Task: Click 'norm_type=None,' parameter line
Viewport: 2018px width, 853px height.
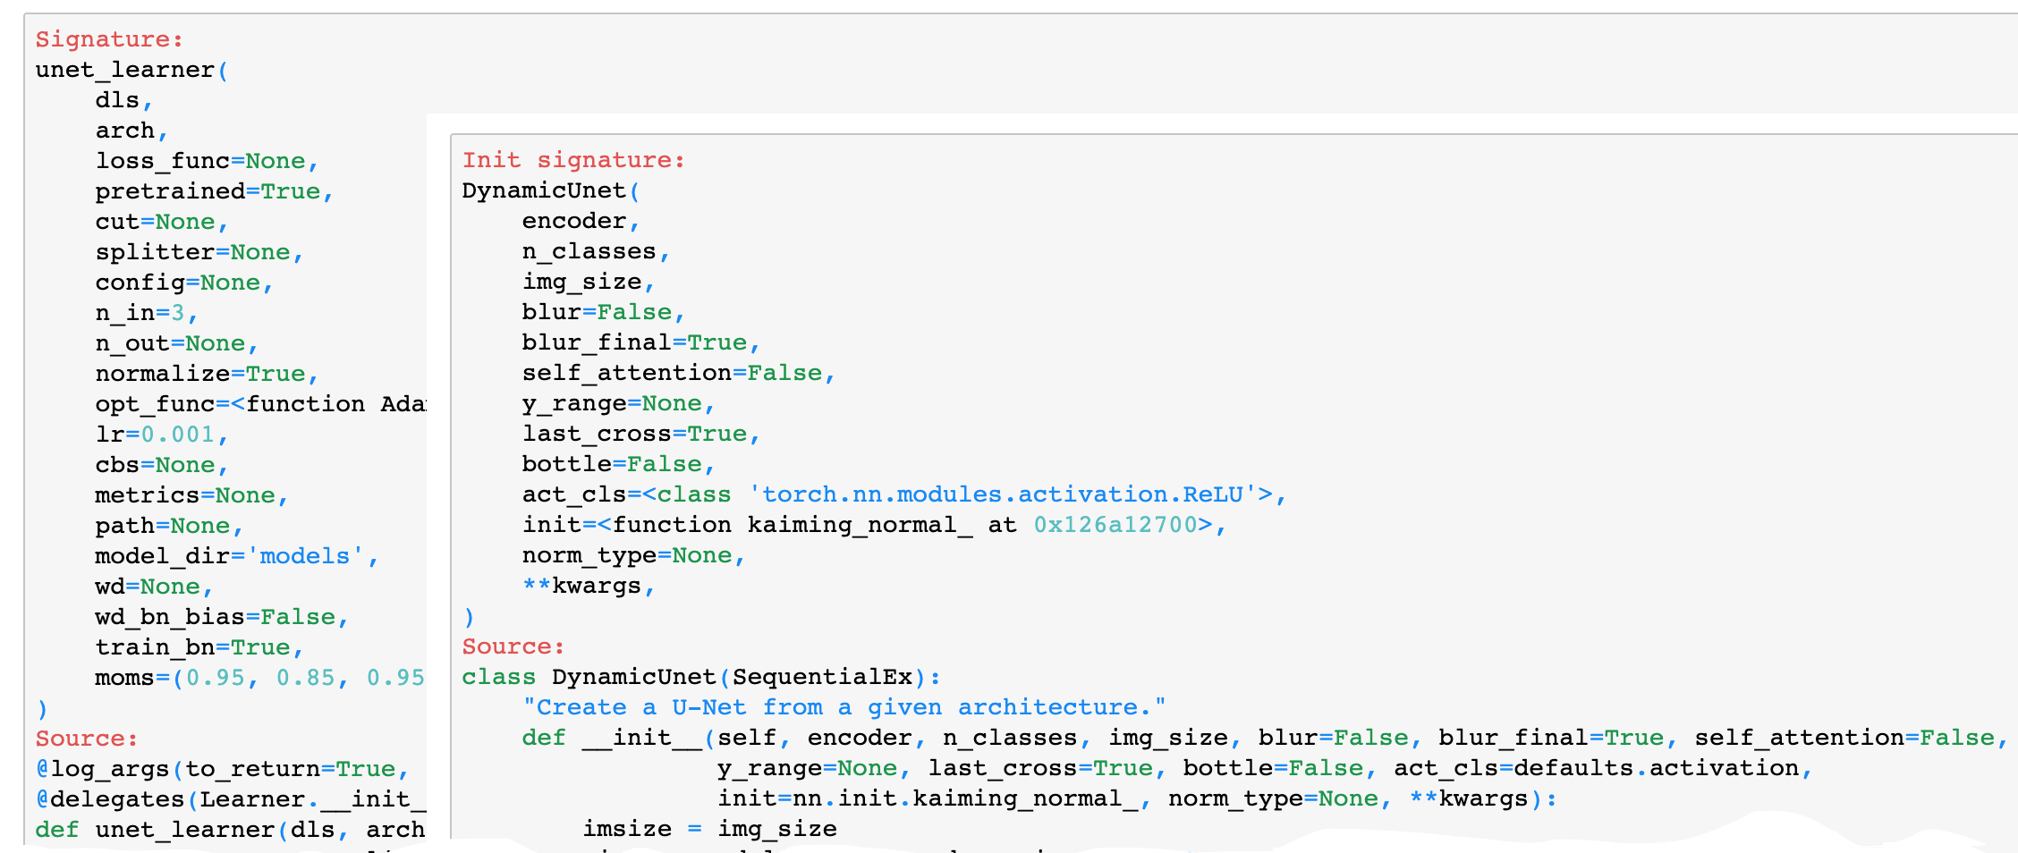Action: tap(633, 555)
